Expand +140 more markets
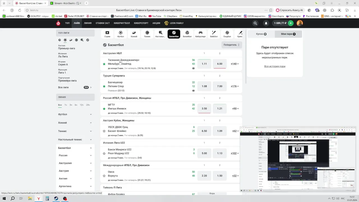Screen dimensions: 359x202 click(x=235, y=64)
